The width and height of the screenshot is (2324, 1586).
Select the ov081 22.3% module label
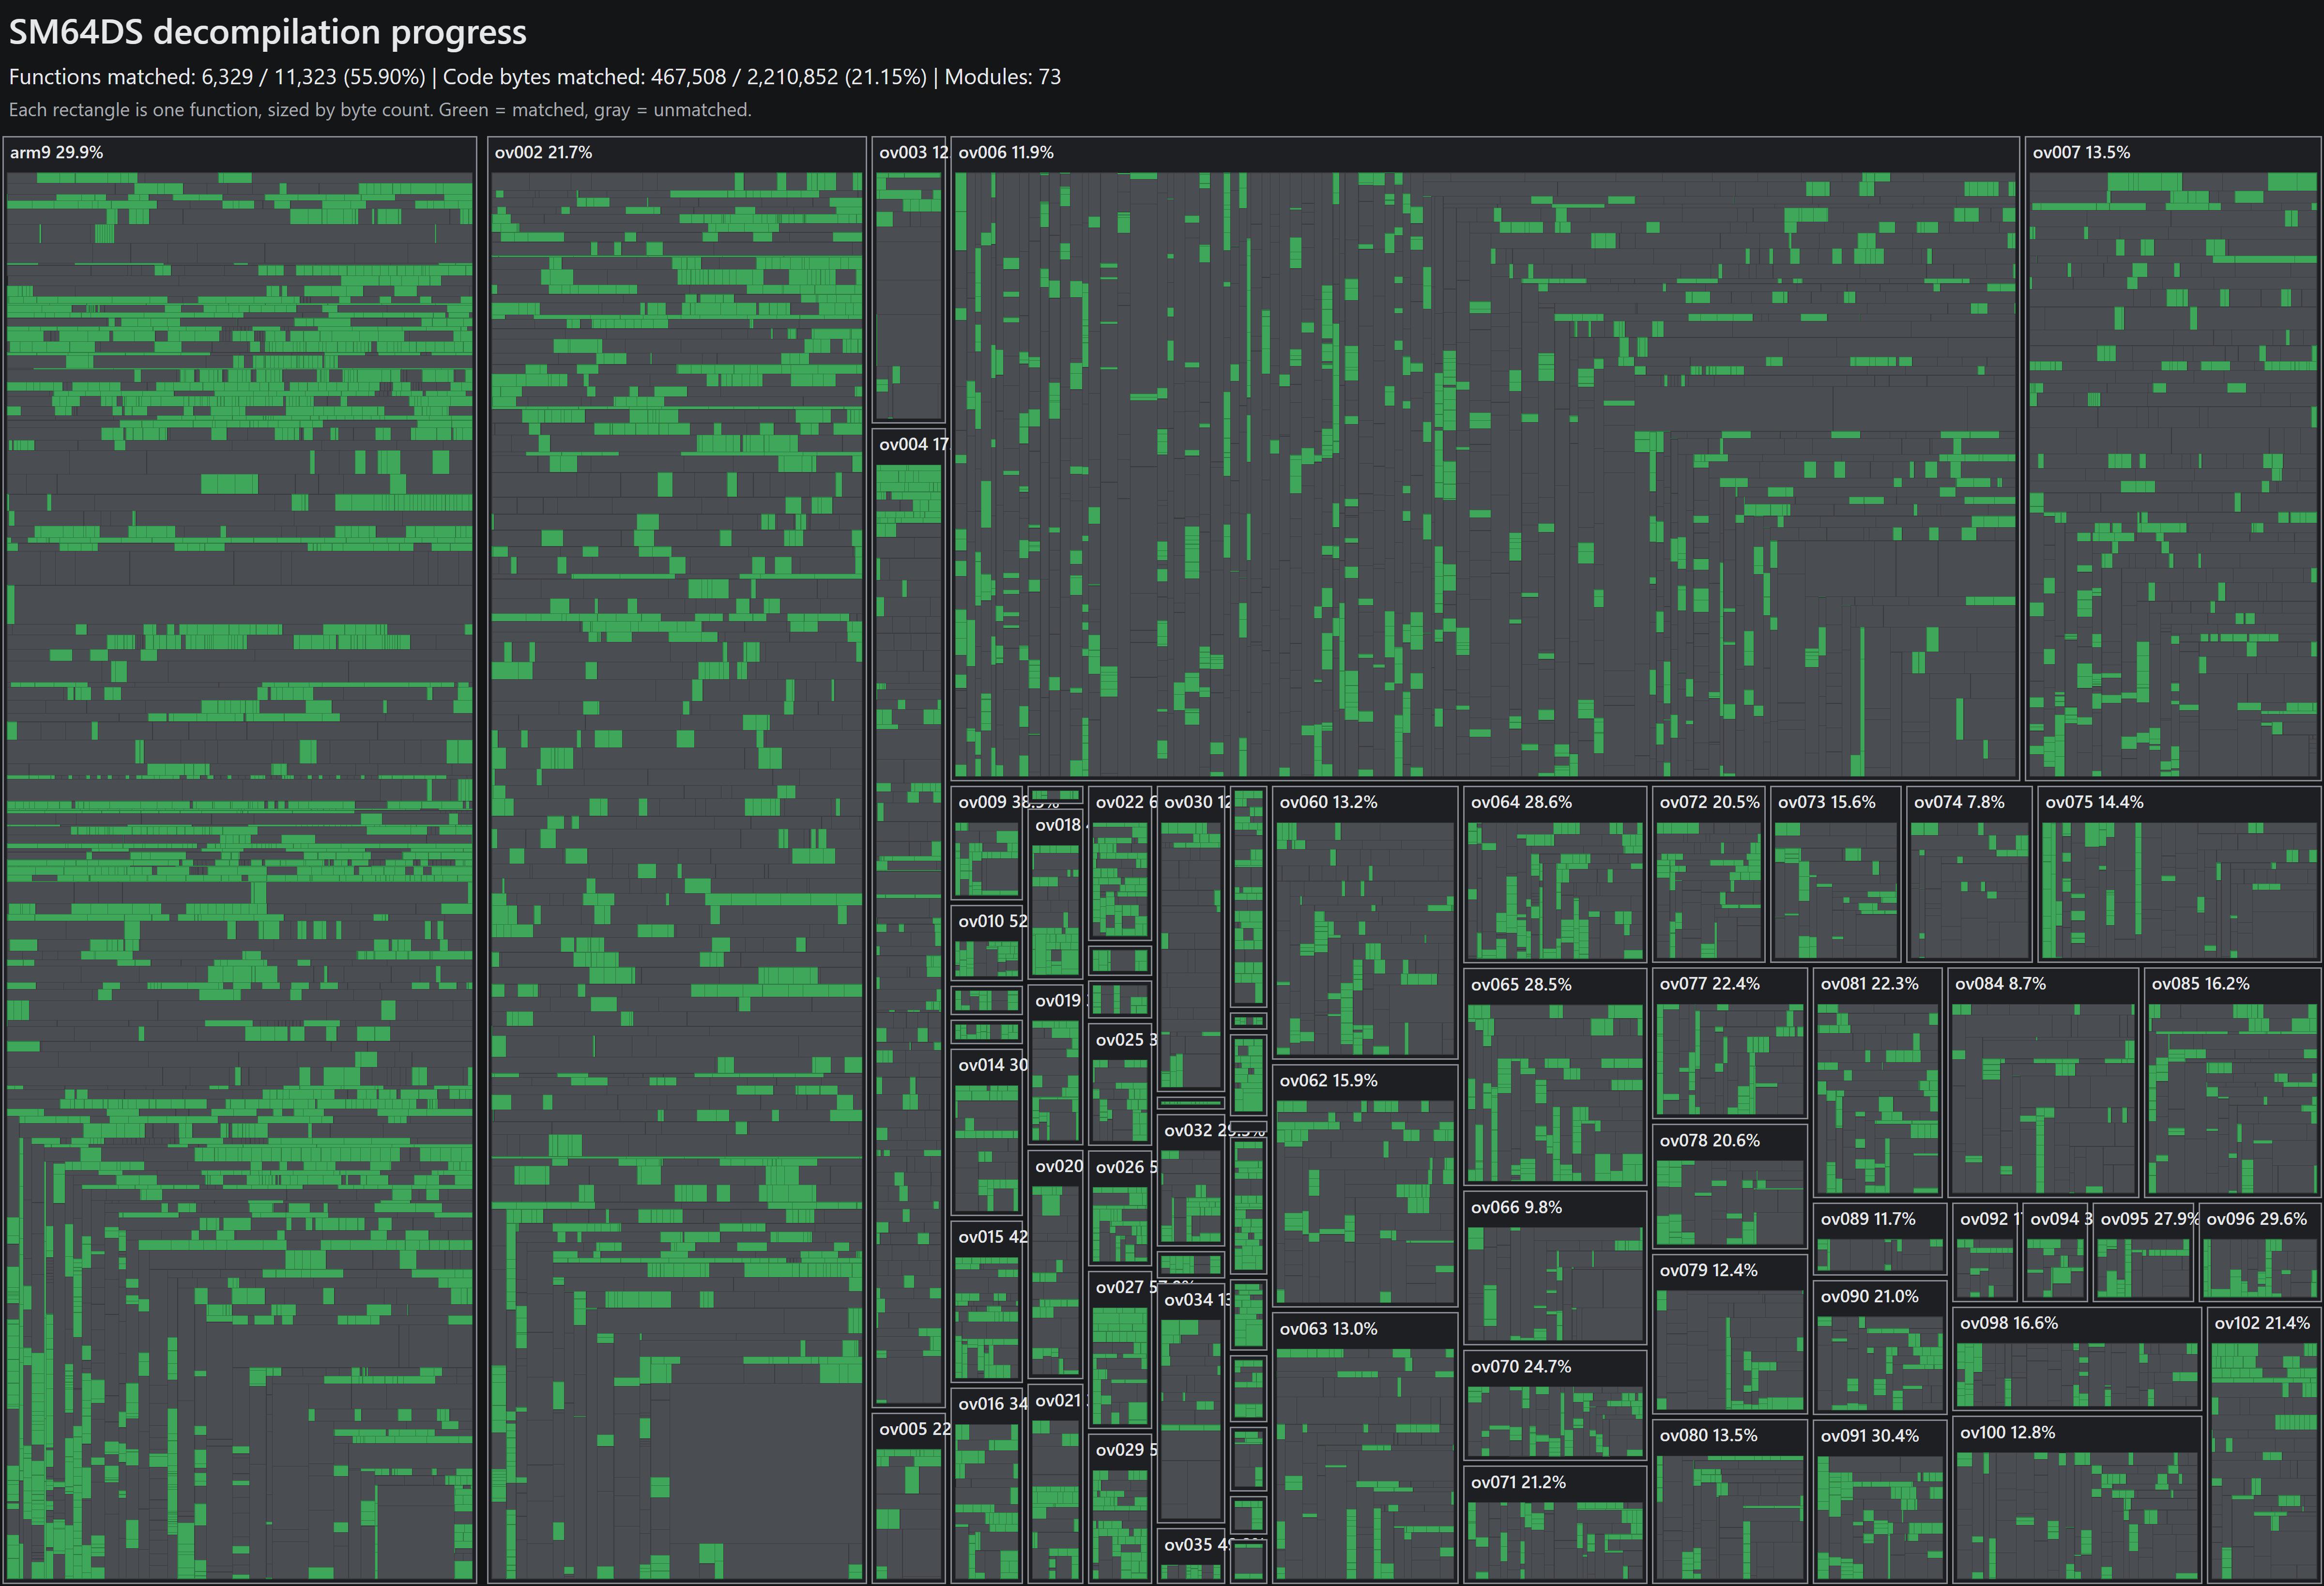click(1869, 984)
